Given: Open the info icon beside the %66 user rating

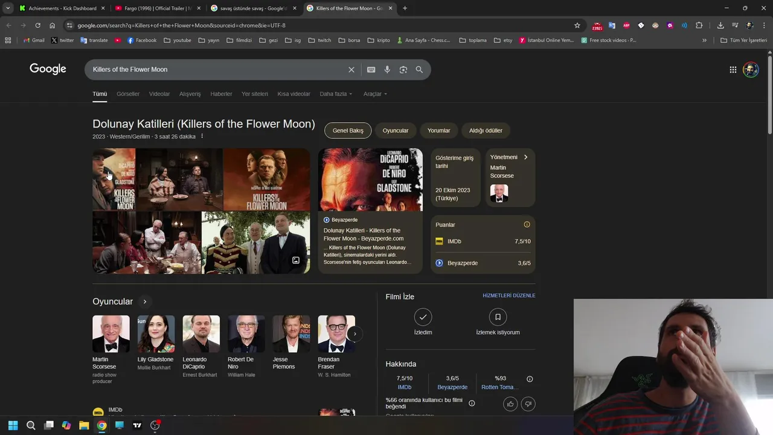Looking at the screenshot, I should pyautogui.click(x=472, y=403).
